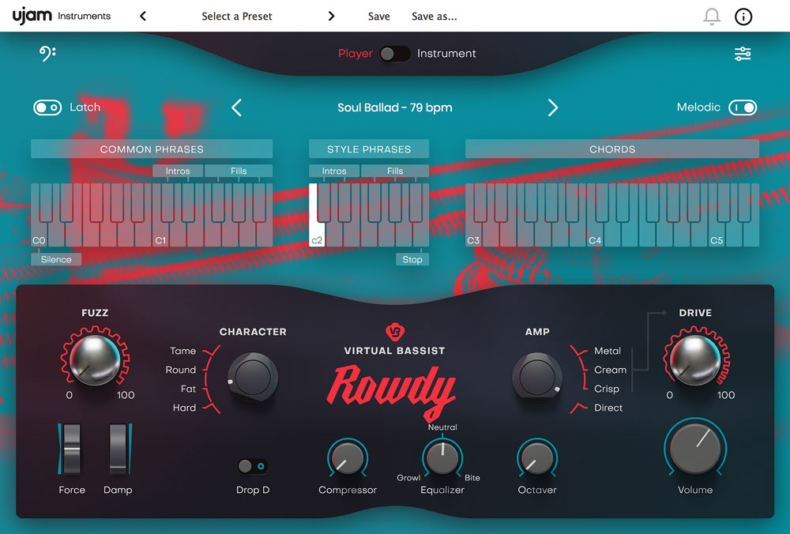790x534 pixels.
Task: Click the Chords header
Action: tap(612, 149)
